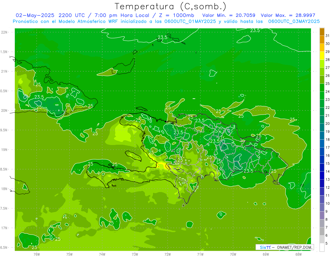This screenshot has height=258, width=335.
Task: Click the 19N latitude axis label
Action: [4, 149]
